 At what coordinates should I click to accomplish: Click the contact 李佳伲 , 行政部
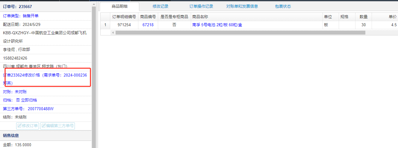pyautogui.click(x=16, y=50)
